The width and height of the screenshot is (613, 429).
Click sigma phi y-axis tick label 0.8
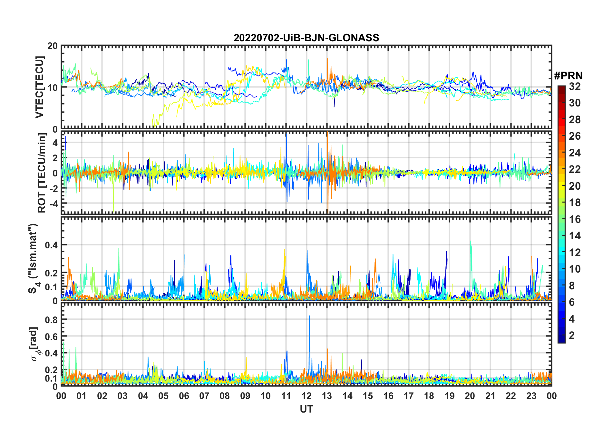coord(52,320)
